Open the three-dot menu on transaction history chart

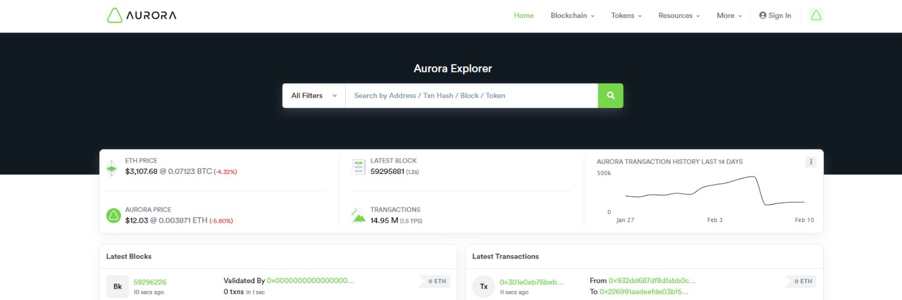pyautogui.click(x=811, y=162)
